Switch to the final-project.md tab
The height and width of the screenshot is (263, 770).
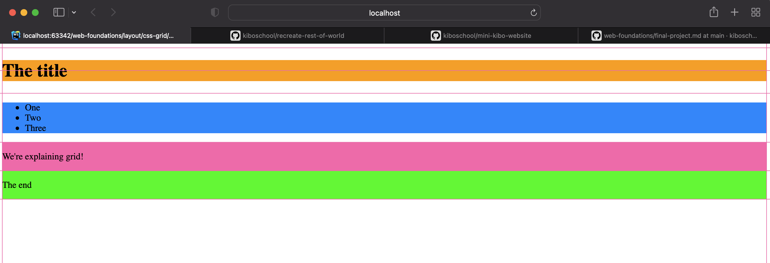680,36
